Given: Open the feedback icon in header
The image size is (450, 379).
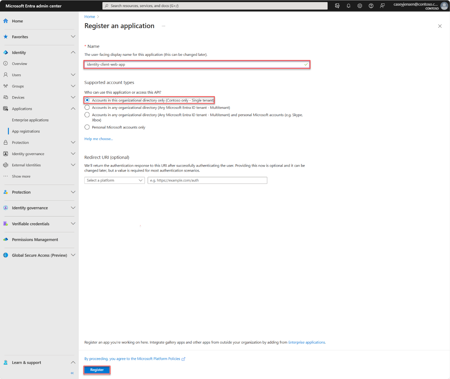Looking at the screenshot, I should pos(382,6).
